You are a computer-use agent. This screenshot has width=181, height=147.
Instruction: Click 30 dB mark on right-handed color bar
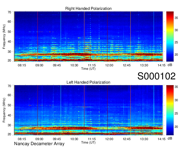coord(176,30)
